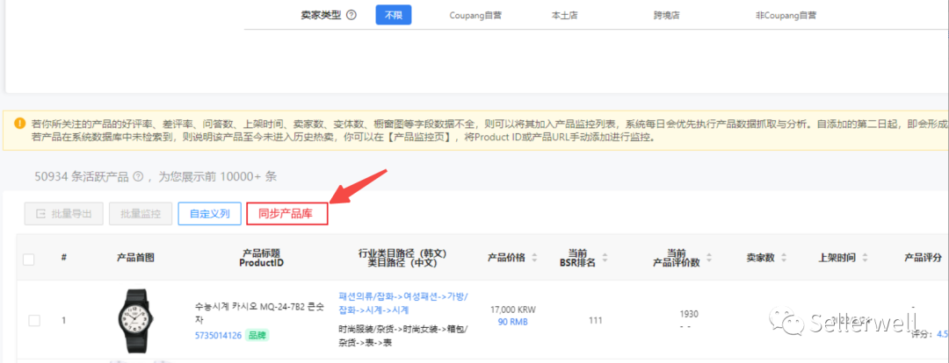Screen dimensions: 949x363
Task: Open product ID link 5735014126
Action: pyautogui.click(x=218, y=335)
